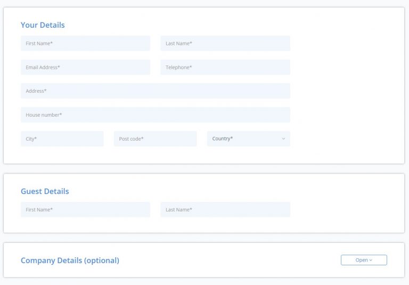Click the Country dropdown chevron arrow

tap(283, 139)
